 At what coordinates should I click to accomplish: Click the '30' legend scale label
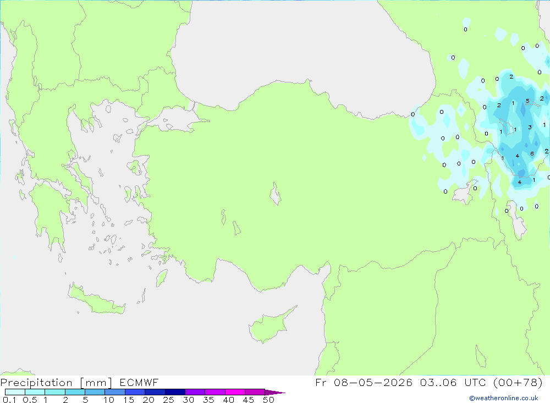click(188, 400)
